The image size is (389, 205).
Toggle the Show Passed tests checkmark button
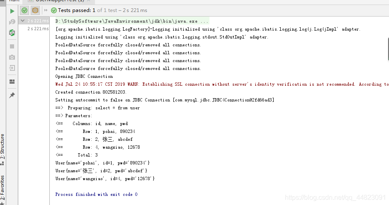click(x=24, y=10)
